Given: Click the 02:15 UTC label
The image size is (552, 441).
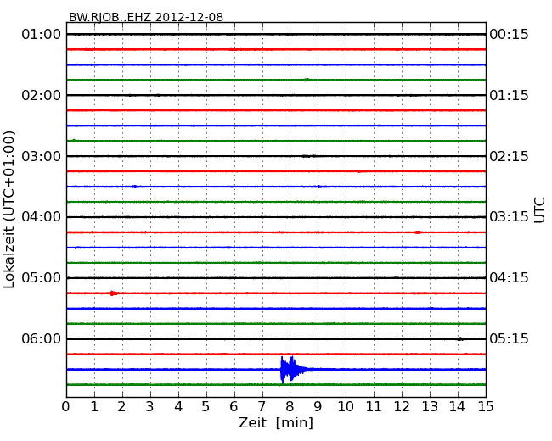Looking at the screenshot, I should click(509, 156).
